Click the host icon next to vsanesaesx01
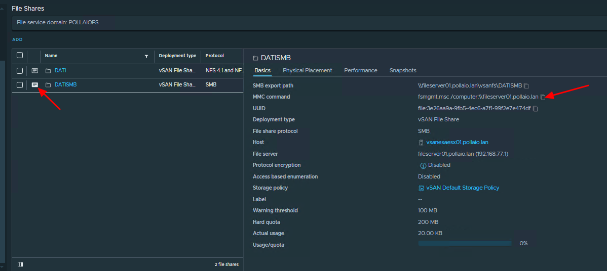 [x=421, y=143]
